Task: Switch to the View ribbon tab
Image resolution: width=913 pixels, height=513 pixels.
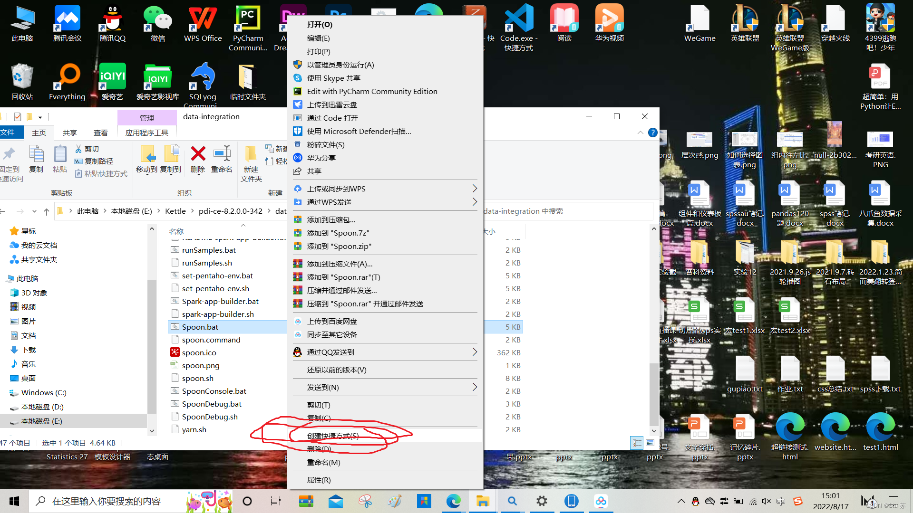Action: pyautogui.click(x=101, y=133)
